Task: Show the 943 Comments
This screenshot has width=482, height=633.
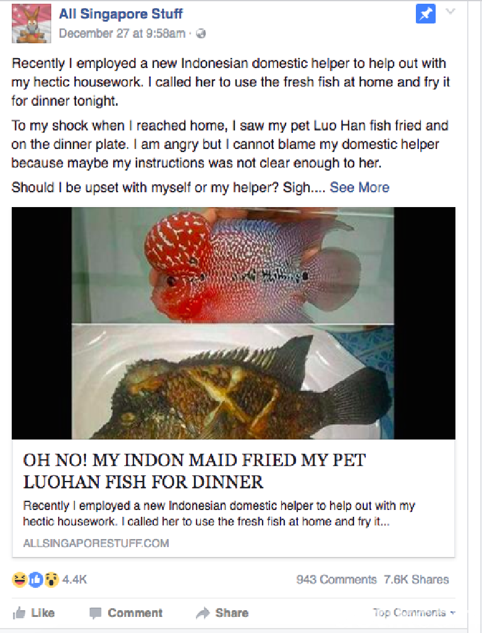Action: (336, 580)
